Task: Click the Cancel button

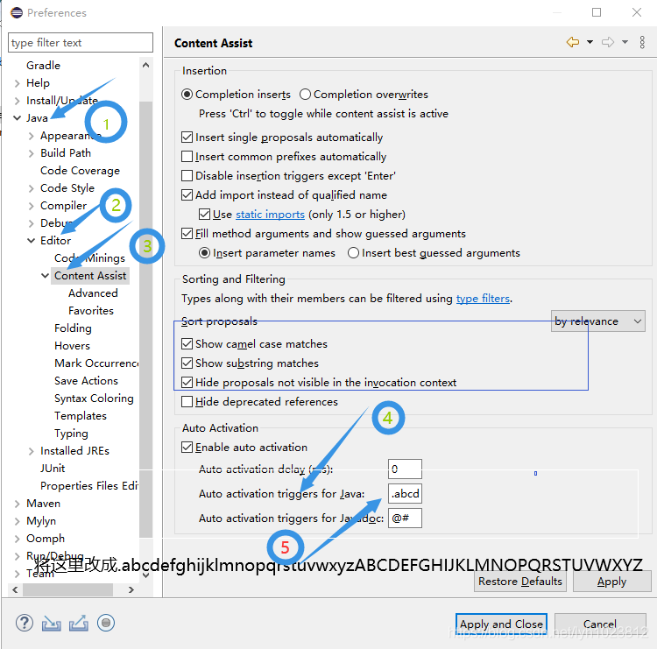Action: pyautogui.click(x=599, y=624)
